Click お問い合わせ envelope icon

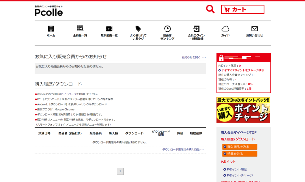[x=254, y=29]
